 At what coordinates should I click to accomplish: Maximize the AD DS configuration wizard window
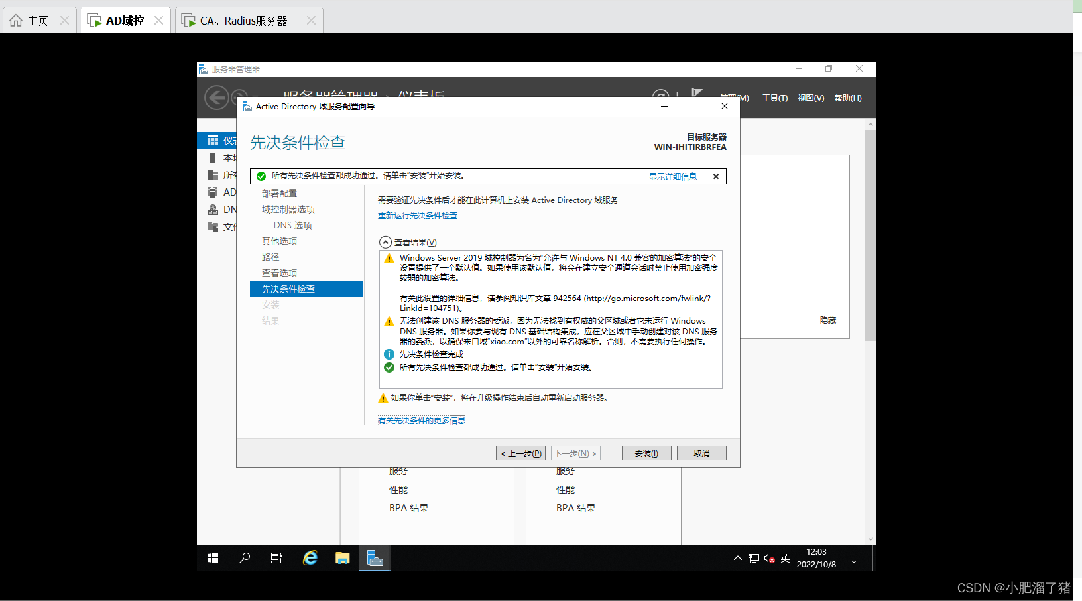[x=694, y=106]
